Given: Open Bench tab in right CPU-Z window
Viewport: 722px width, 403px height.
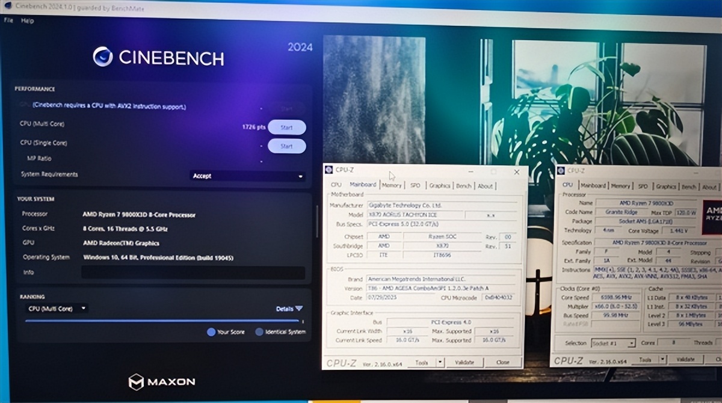Looking at the screenshot, I should click(x=689, y=186).
